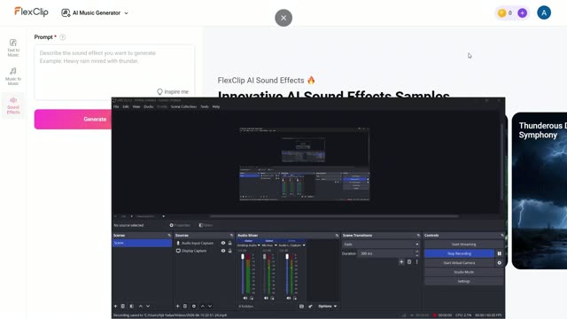The height and width of the screenshot is (319, 567).
Task: Lock the Audio Input Capture source
Action: point(229,243)
